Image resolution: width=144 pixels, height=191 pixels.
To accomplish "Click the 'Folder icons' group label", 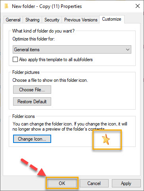I will point(23,116).
